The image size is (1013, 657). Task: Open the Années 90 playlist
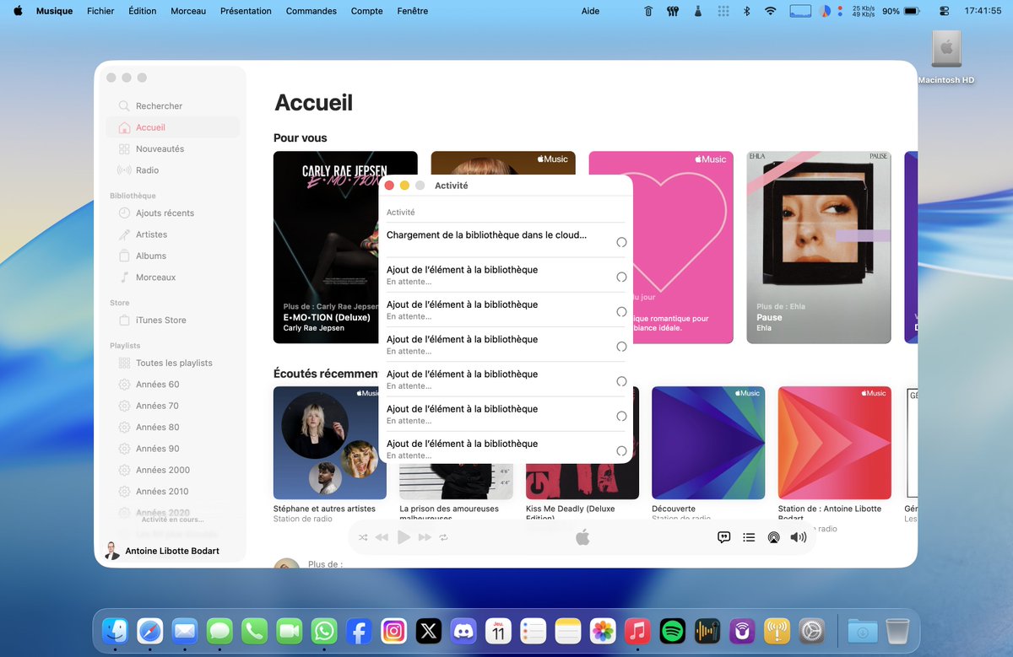pyautogui.click(x=173, y=449)
